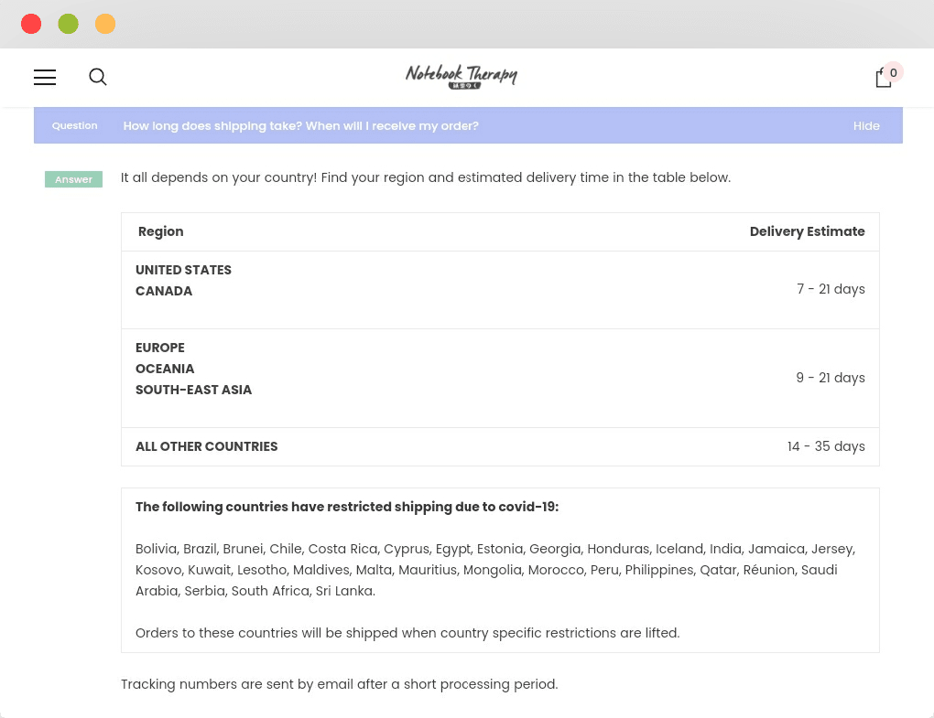Click the green window dot
Image resolution: width=934 pixels, height=718 pixels.
tap(68, 24)
